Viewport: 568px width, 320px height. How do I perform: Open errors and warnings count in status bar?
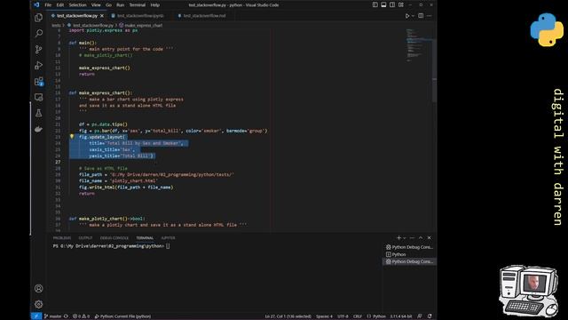pos(81,316)
